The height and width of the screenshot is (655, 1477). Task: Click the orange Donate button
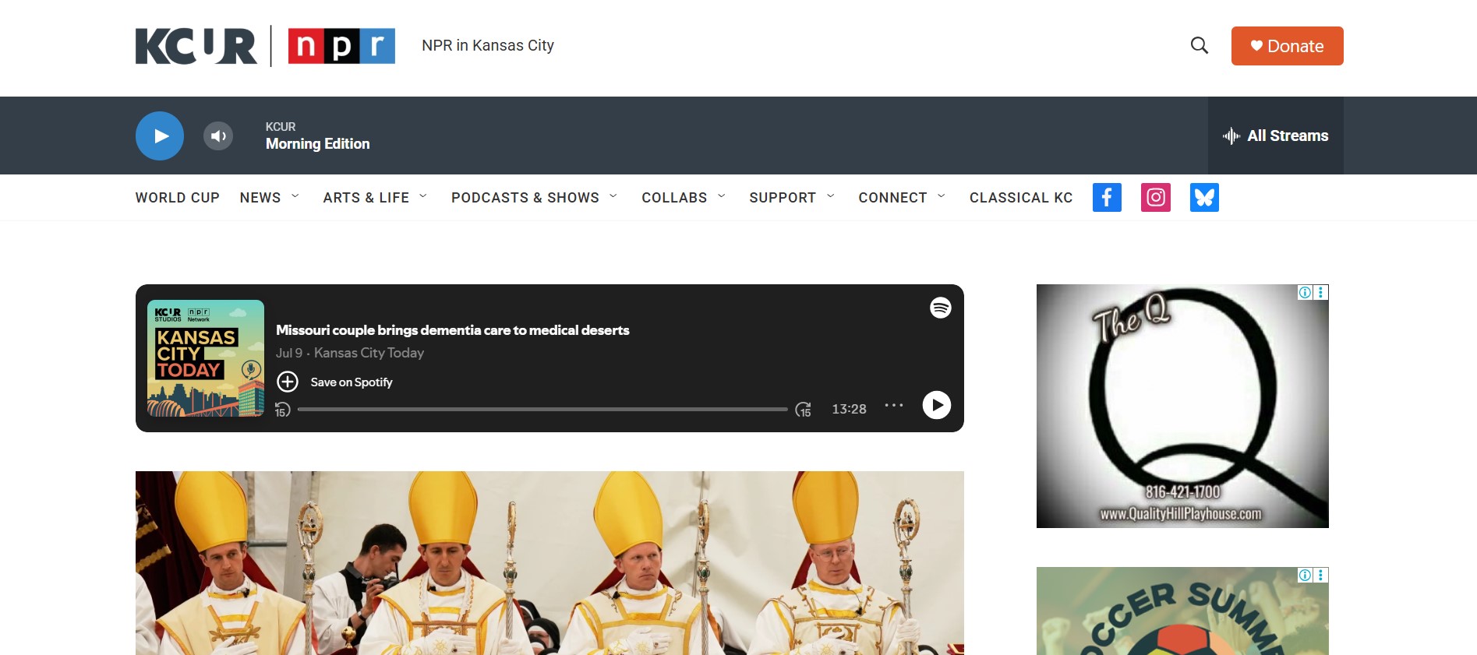[x=1288, y=46]
